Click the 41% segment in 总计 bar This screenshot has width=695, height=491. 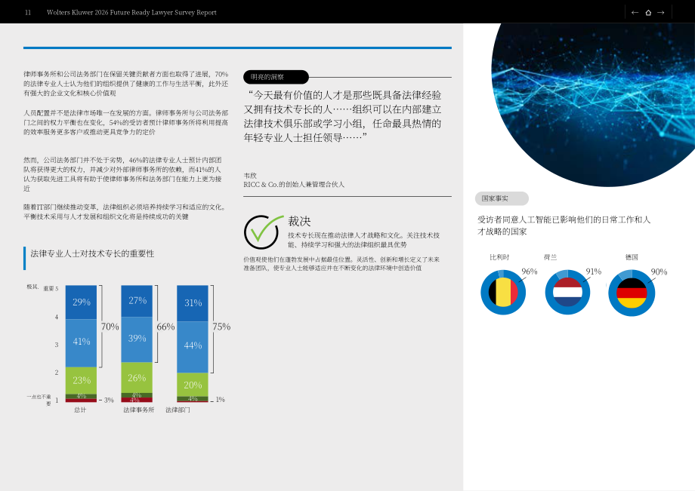(81, 343)
